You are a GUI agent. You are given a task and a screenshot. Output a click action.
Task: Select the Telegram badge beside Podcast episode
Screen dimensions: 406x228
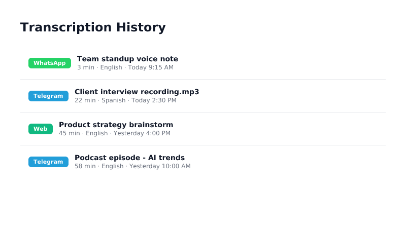48,162
